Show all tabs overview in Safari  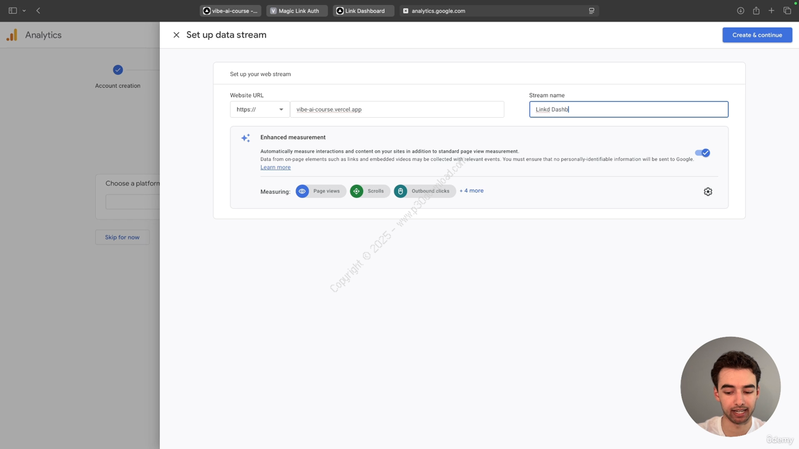pos(787,11)
